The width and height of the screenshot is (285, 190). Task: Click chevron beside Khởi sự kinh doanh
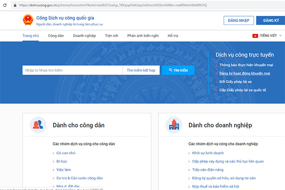tap(189, 153)
